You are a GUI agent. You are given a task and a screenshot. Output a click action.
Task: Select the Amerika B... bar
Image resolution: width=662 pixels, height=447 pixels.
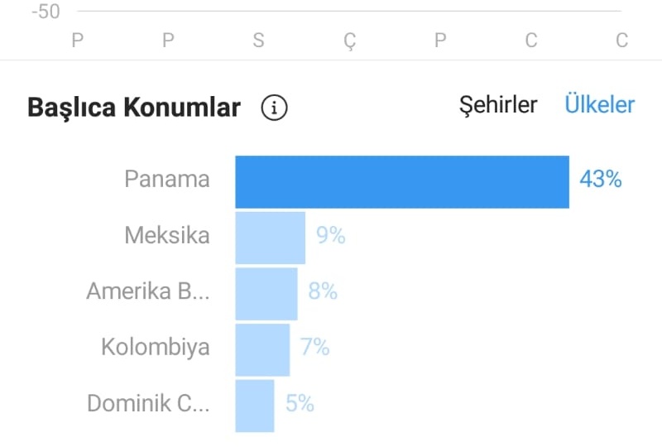[266, 294]
